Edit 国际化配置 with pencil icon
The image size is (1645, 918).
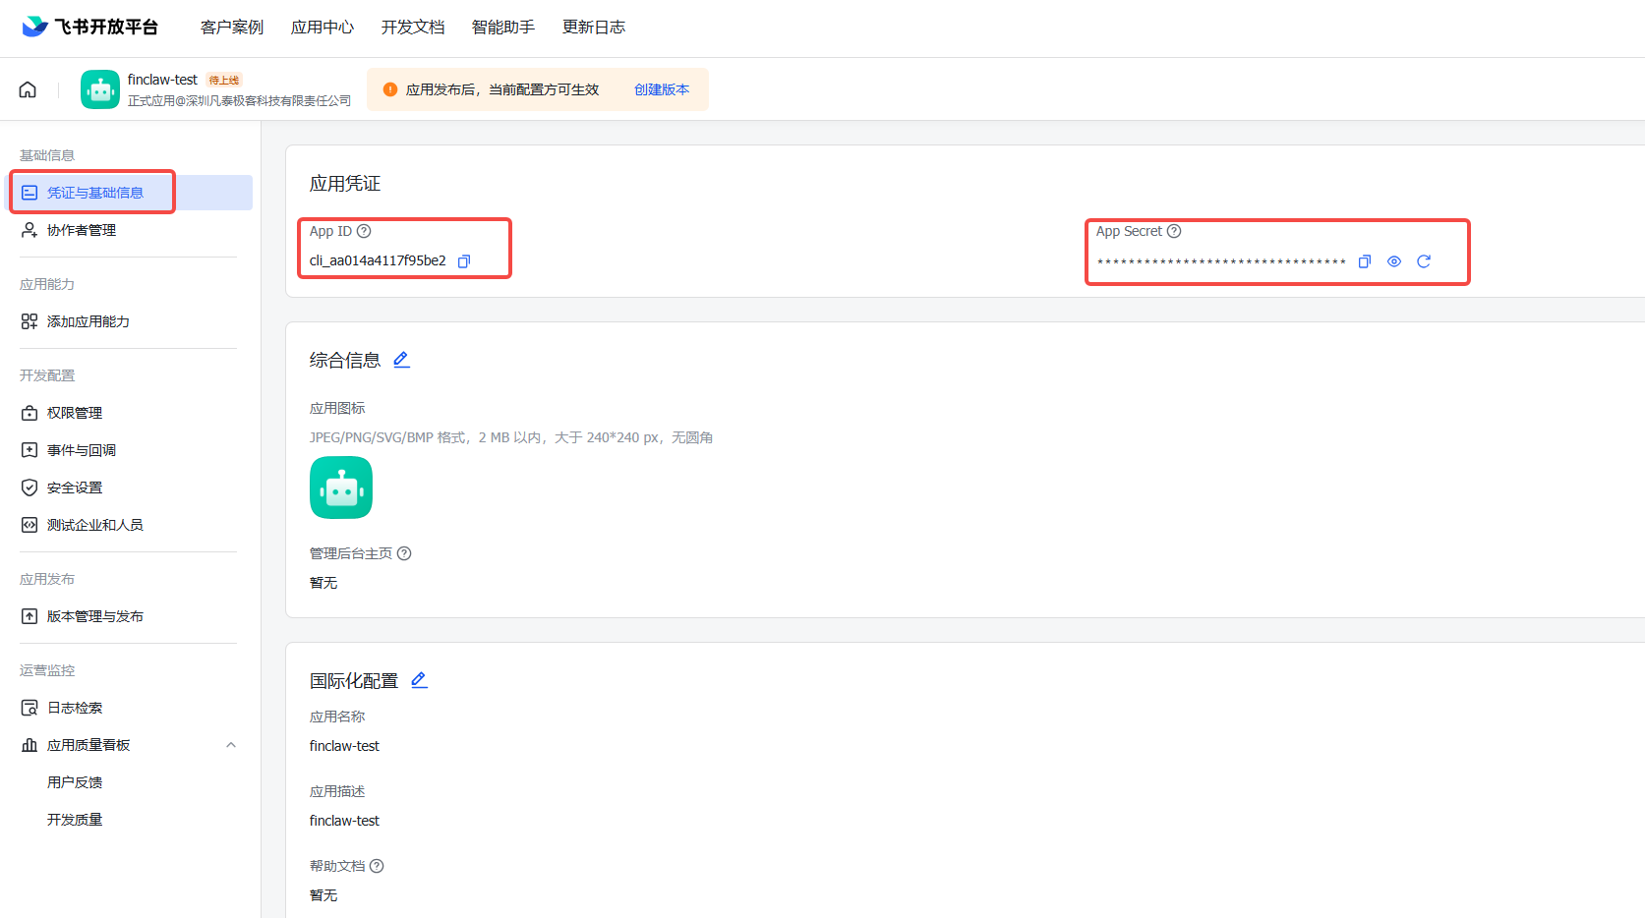pos(419,680)
